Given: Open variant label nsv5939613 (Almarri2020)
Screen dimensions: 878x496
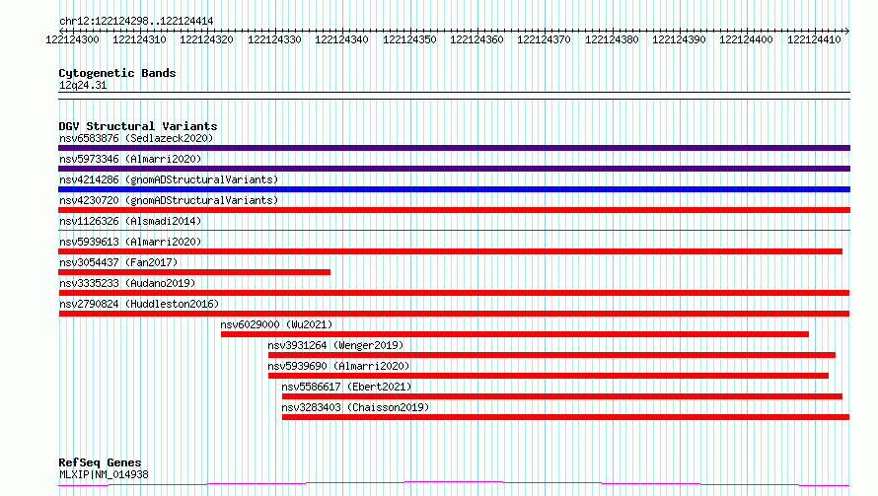Looking at the screenshot, I should click(130, 242).
